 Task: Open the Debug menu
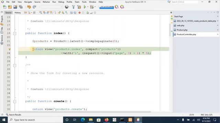point(61,2)
